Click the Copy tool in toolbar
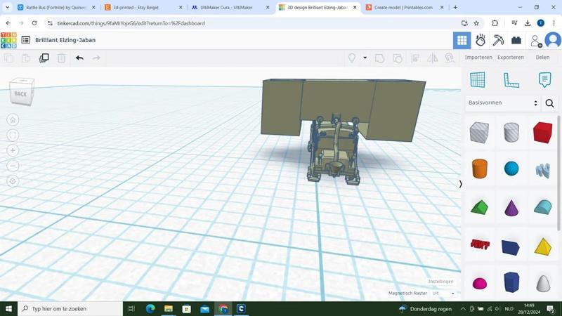The height and width of the screenshot is (316, 562). point(9,58)
